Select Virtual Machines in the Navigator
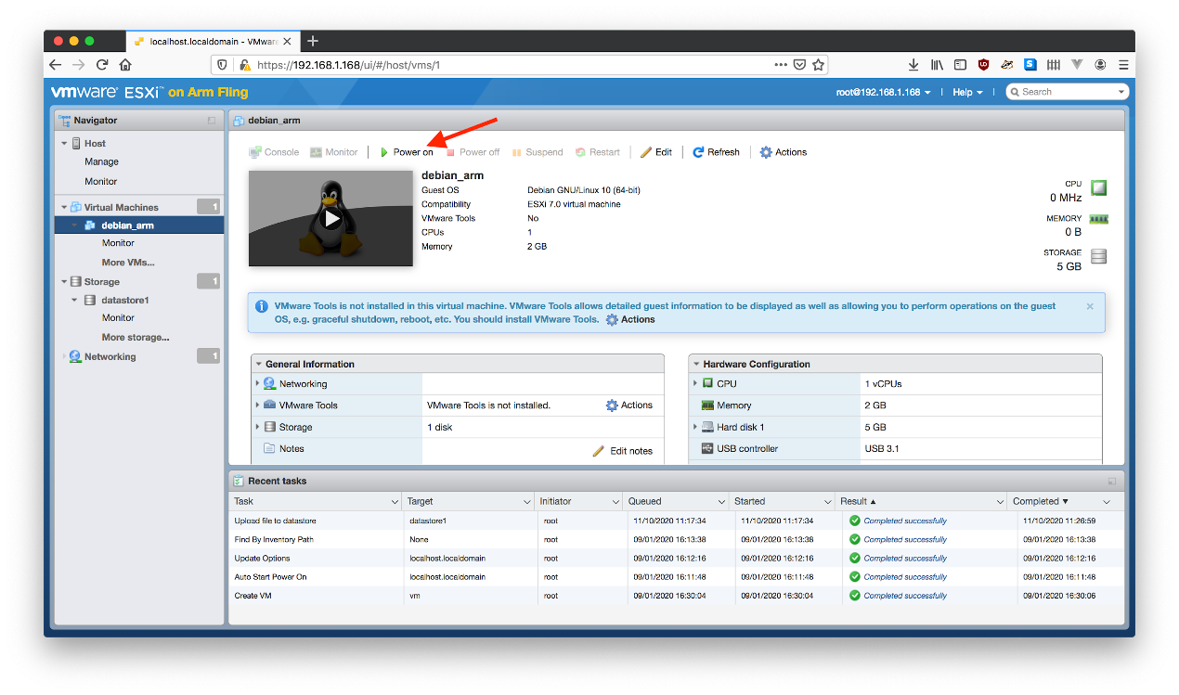Screen dimensions: 1179x695 pyautogui.click(x=121, y=207)
